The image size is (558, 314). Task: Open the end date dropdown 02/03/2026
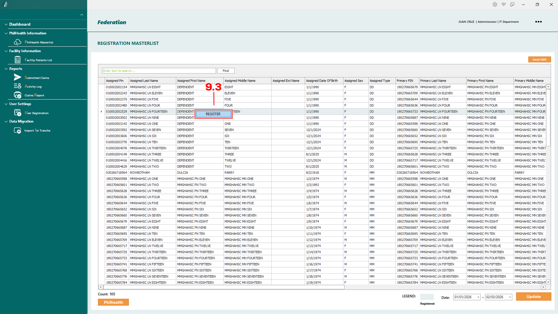pos(510,297)
